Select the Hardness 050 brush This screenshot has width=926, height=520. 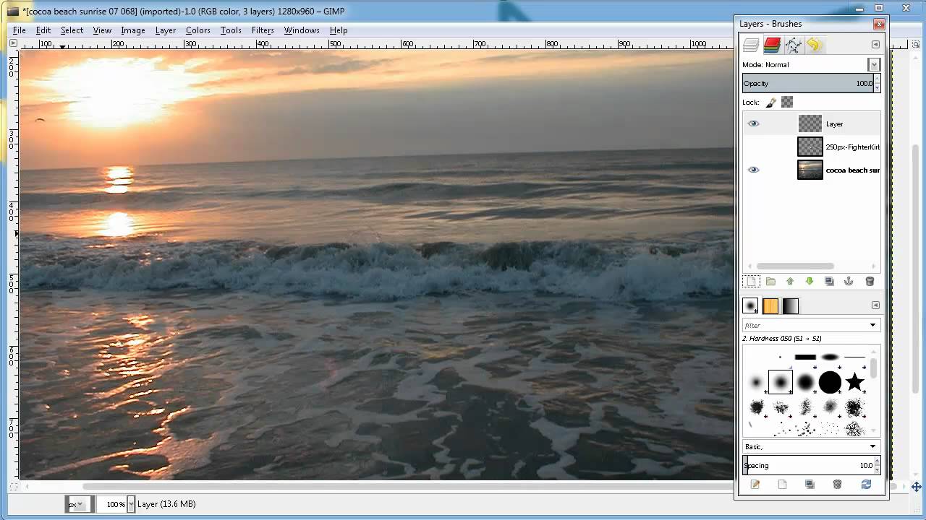tap(781, 382)
